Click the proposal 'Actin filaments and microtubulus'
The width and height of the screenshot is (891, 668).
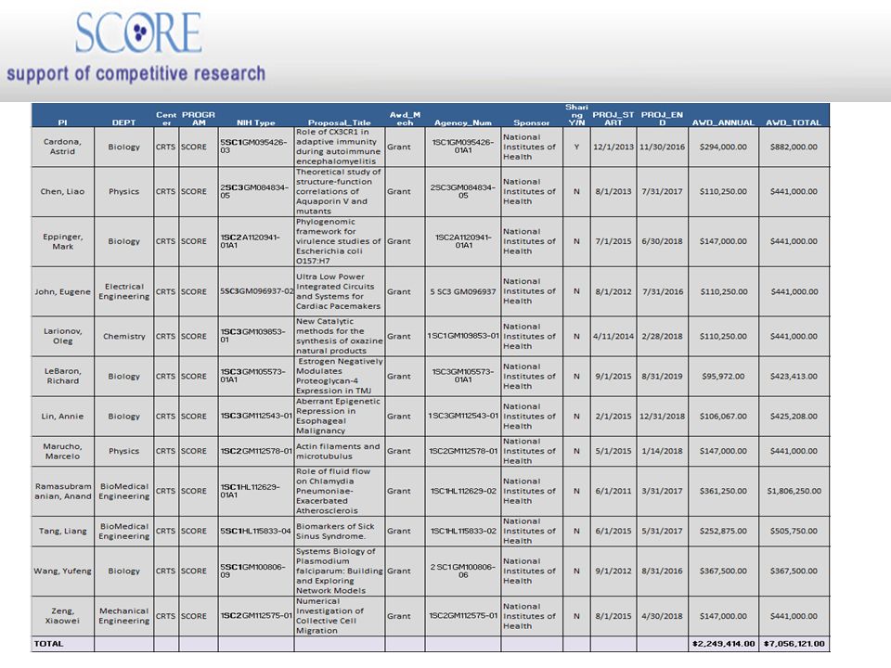pos(340,451)
